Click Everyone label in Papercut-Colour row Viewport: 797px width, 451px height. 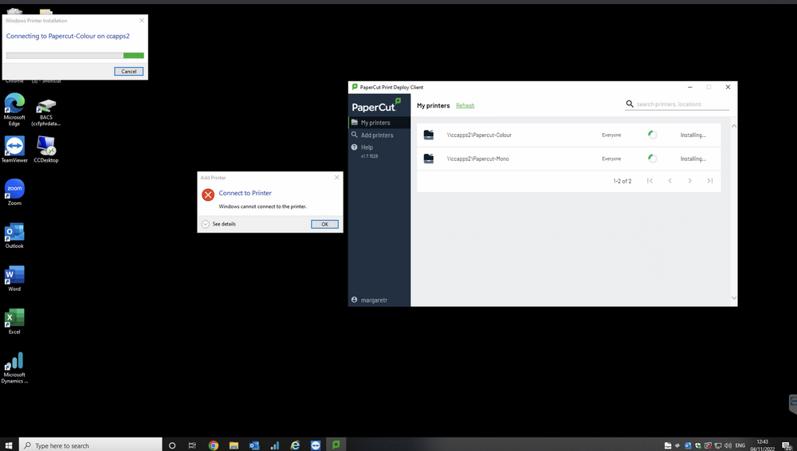click(611, 135)
